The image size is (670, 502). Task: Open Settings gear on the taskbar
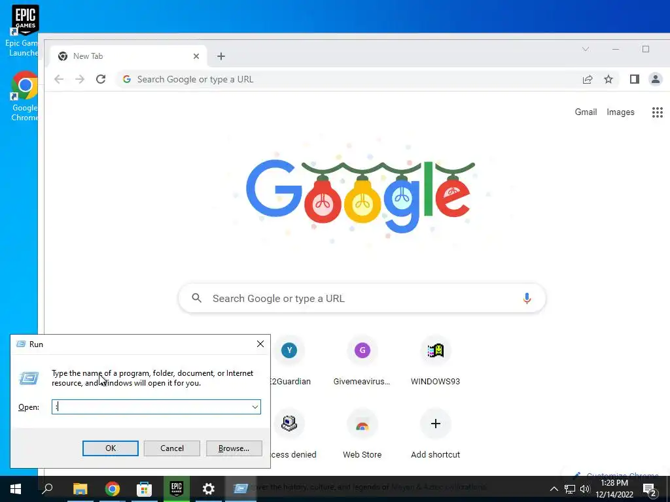coord(209,489)
